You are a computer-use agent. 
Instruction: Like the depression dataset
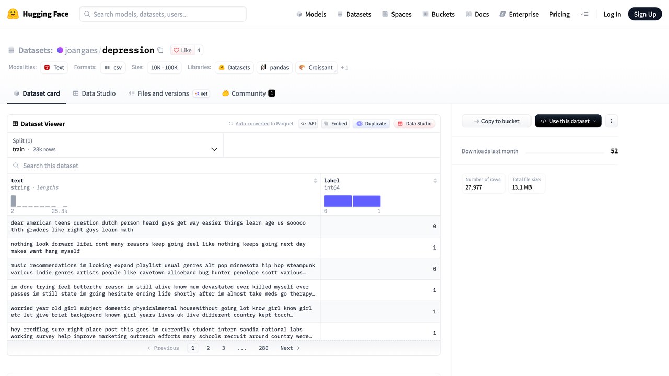182,50
